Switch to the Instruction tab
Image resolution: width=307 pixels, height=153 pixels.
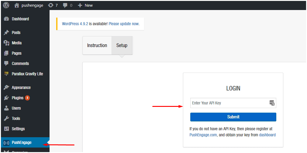tap(97, 46)
